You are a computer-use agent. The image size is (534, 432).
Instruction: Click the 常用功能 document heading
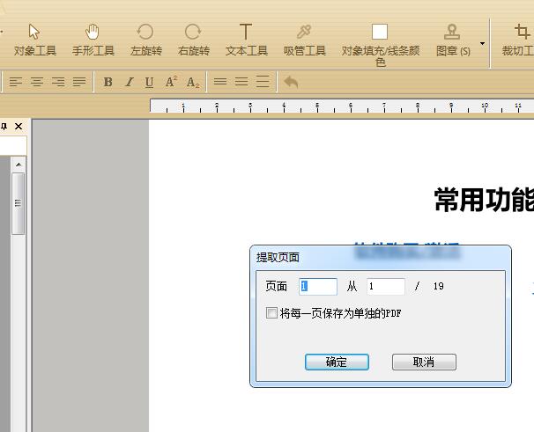[x=484, y=200]
